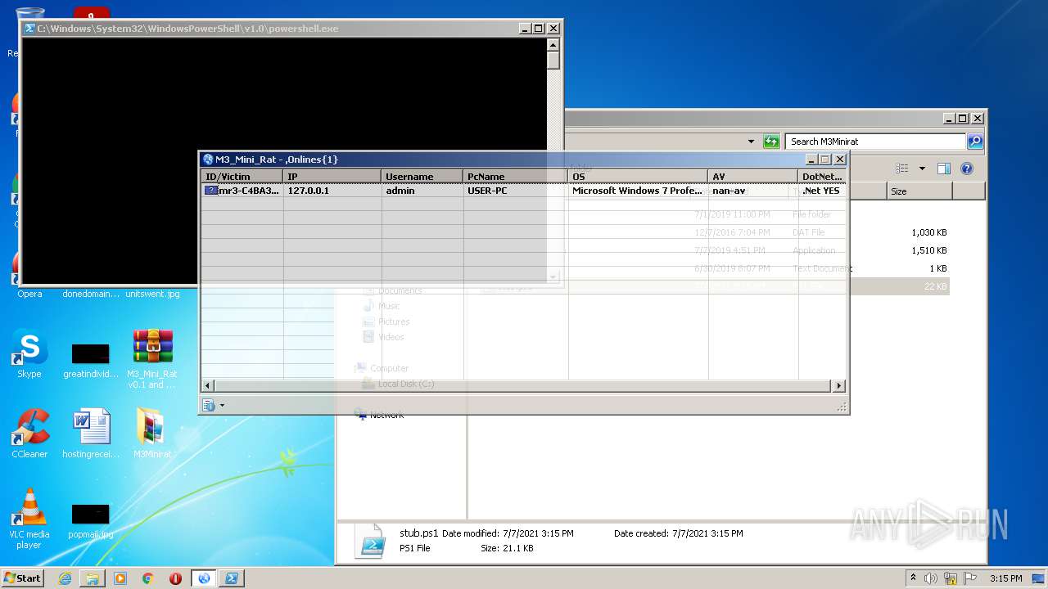Open M3Minirat folder on desktop

pyautogui.click(x=152, y=434)
